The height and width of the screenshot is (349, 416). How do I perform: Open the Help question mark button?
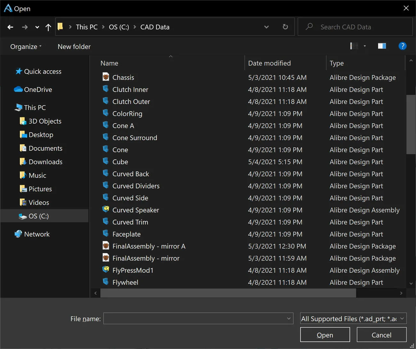click(x=403, y=46)
